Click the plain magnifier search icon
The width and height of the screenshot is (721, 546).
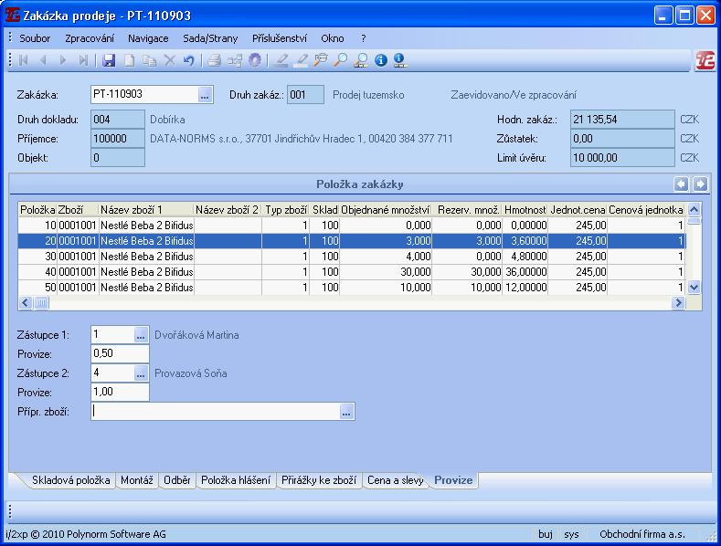coord(341,60)
